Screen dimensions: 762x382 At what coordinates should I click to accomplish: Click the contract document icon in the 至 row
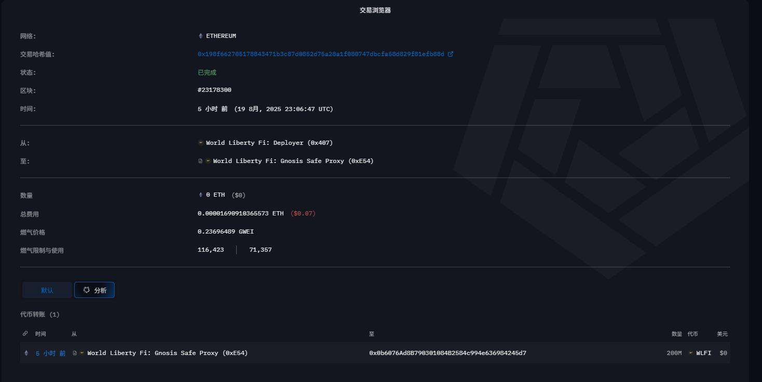click(200, 161)
